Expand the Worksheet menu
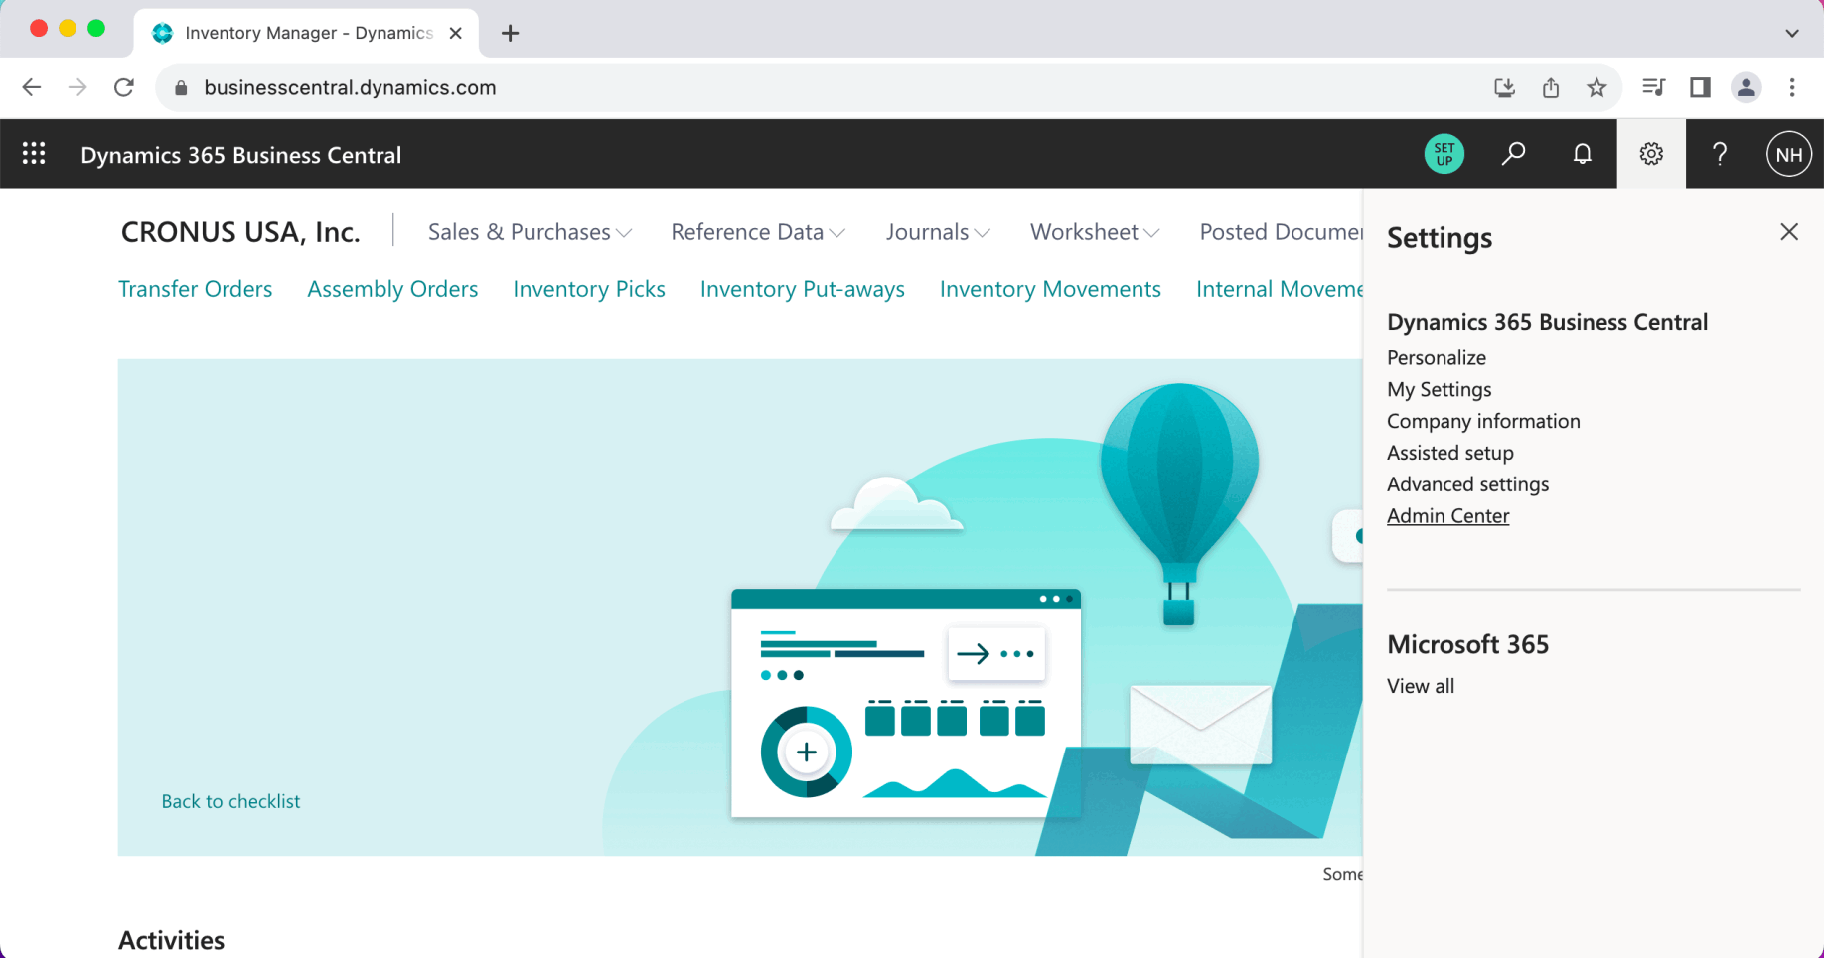Viewport: 1824px width, 958px height. point(1095,232)
